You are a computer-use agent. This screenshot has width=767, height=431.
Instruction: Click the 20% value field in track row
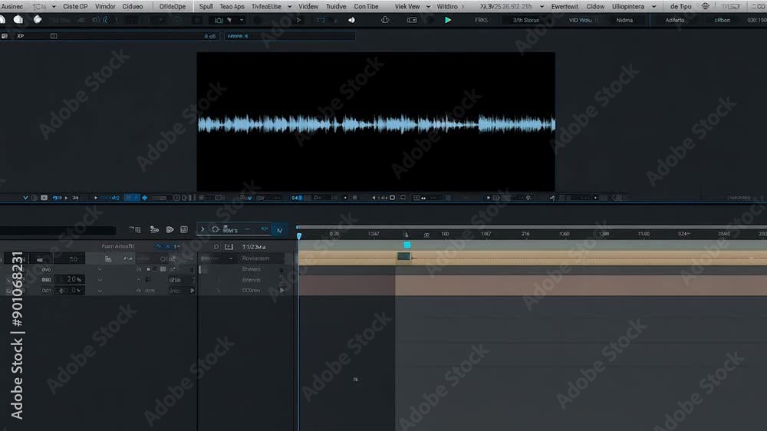[70, 279]
